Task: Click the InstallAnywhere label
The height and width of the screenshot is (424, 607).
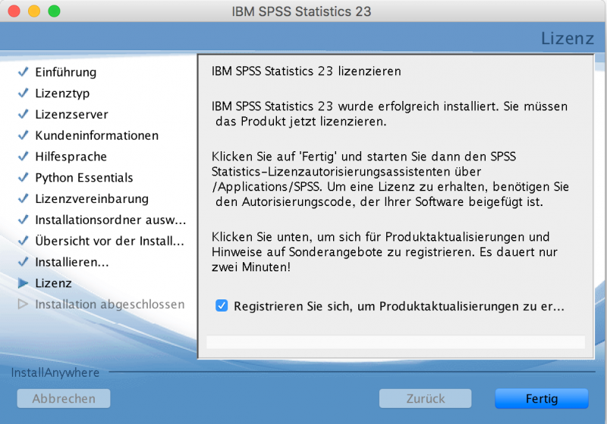Action: pos(55,372)
